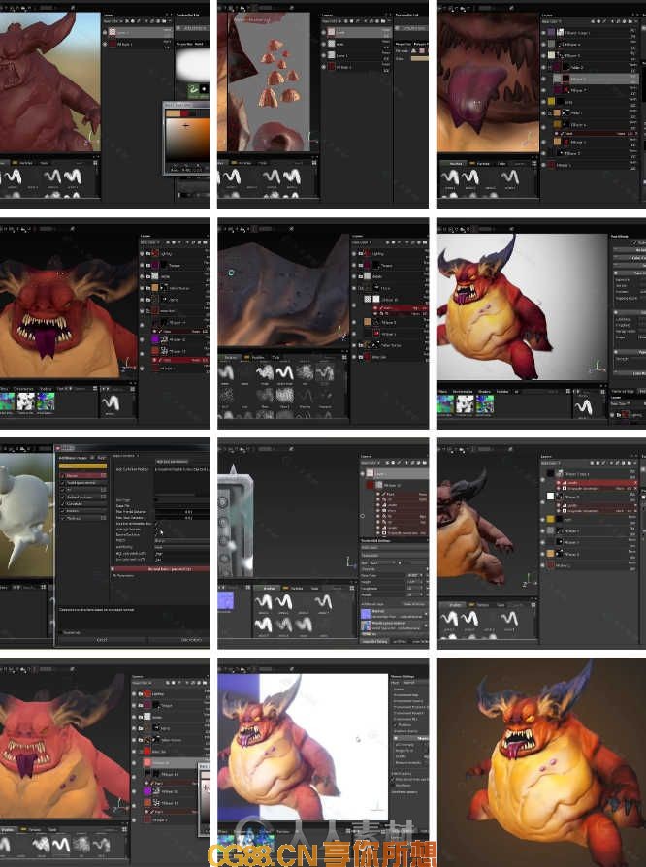Select third brush preset in horn spikes screenshot shelf
The height and width of the screenshot is (867, 646).
point(291,177)
